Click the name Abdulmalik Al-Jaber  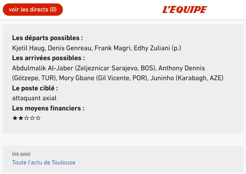[x=43, y=68]
